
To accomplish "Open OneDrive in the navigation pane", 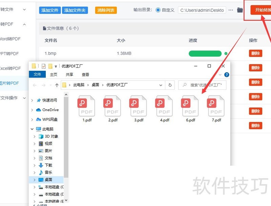I will click(x=50, y=110).
